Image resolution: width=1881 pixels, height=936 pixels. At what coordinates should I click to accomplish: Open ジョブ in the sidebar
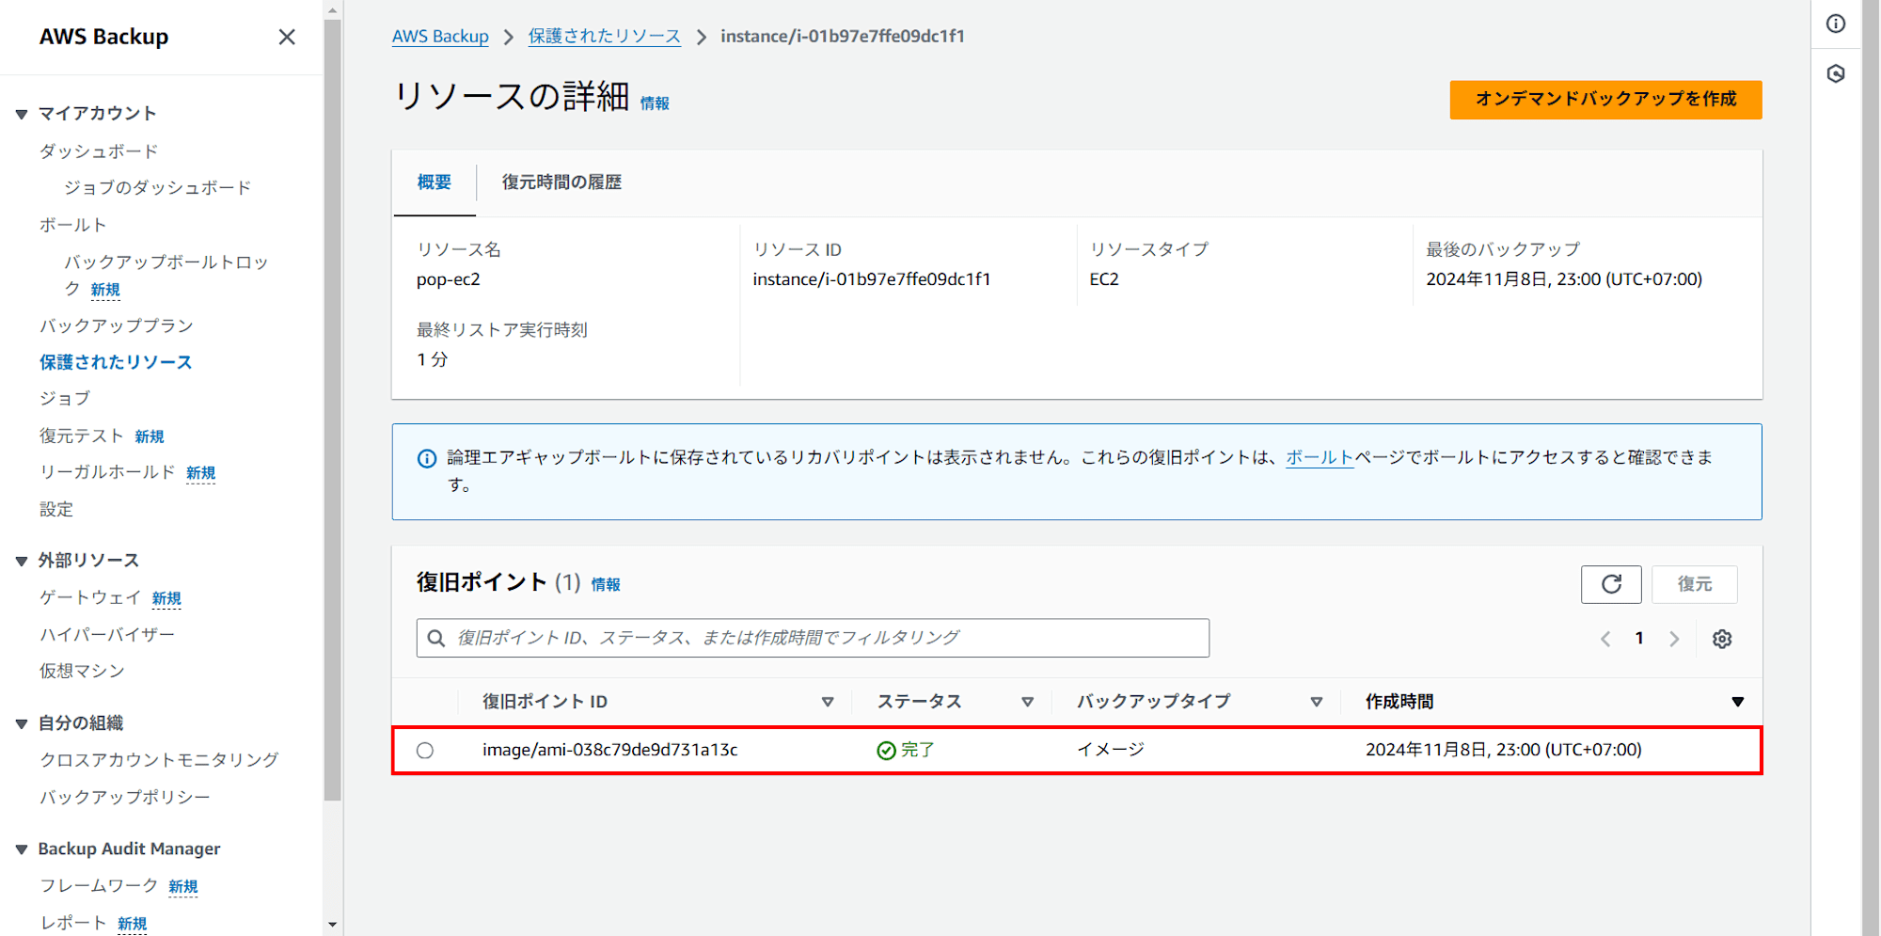[65, 399]
